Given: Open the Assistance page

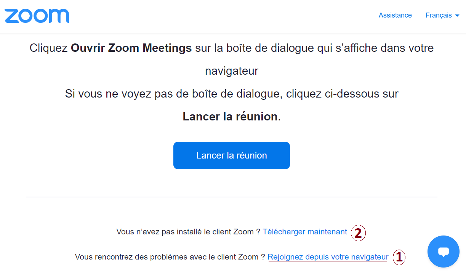Looking at the screenshot, I should click(395, 15).
